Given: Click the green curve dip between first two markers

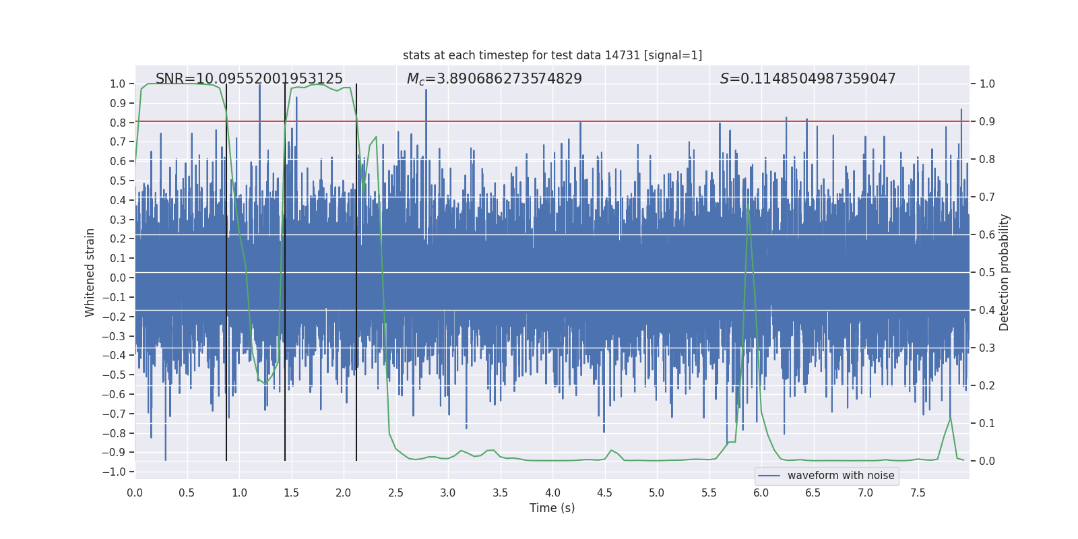Looking at the screenshot, I should (x=265, y=383).
